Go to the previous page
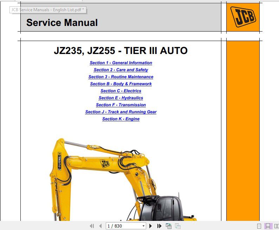279x230 pixels. 100,226
